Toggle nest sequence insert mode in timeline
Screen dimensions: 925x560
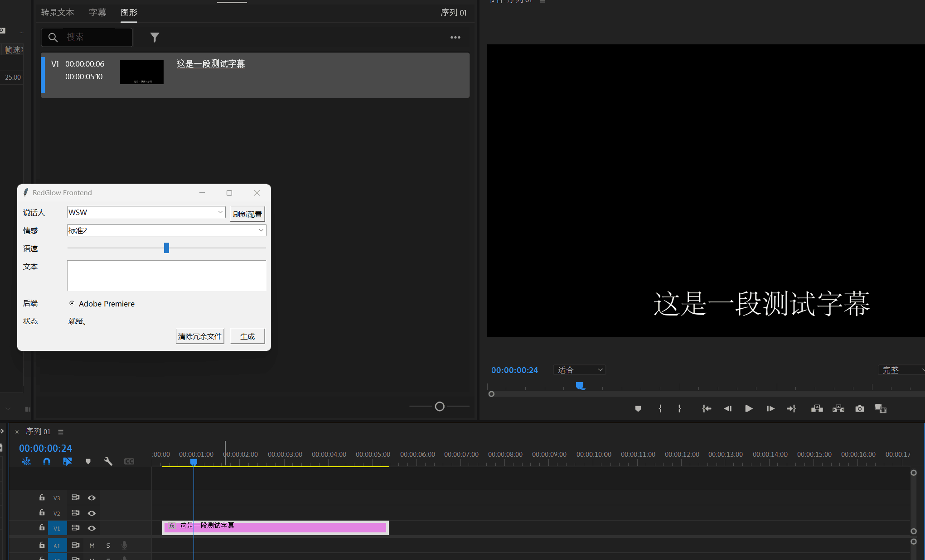(26, 461)
